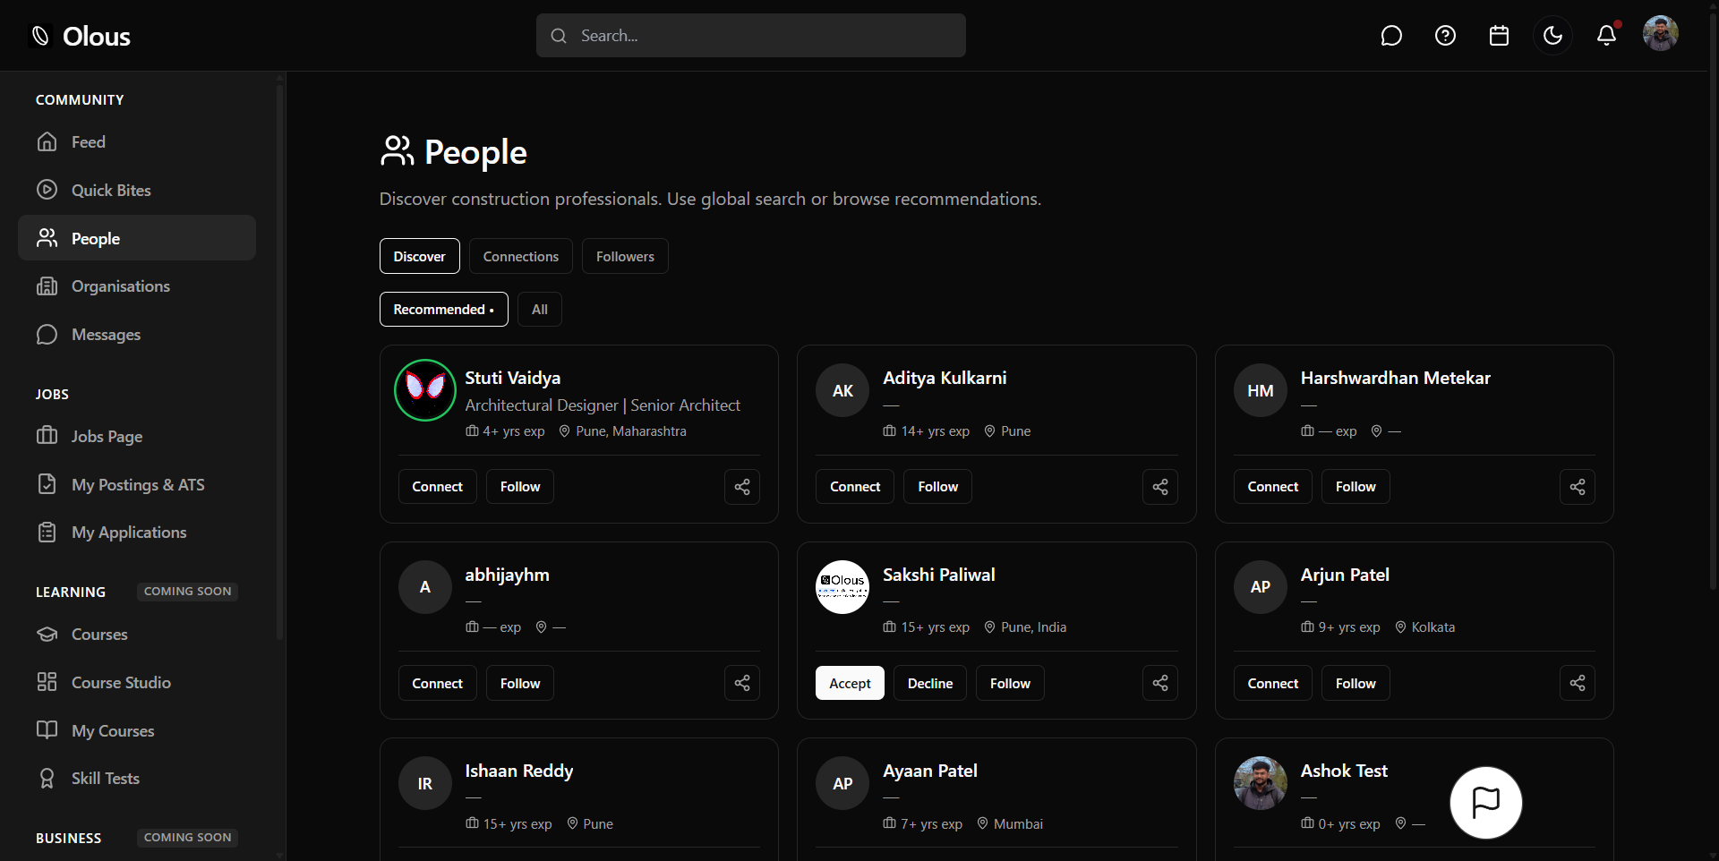
Task: Click the Olous logo
Action: [x=81, y=36]
